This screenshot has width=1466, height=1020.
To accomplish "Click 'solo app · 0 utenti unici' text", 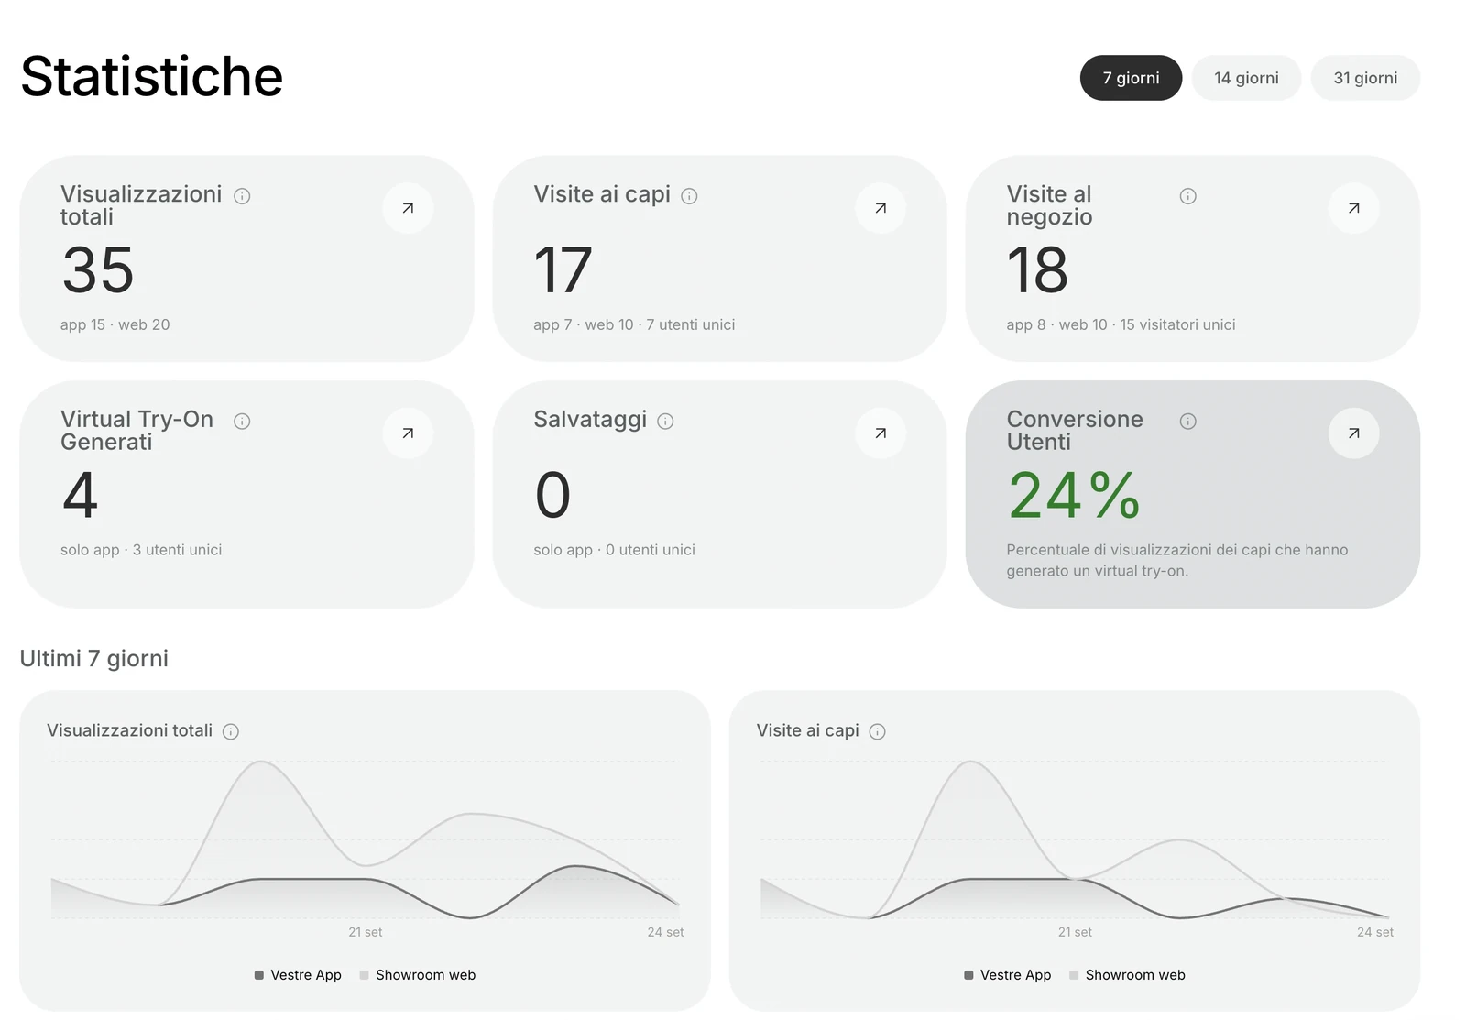I will point(614,550).
